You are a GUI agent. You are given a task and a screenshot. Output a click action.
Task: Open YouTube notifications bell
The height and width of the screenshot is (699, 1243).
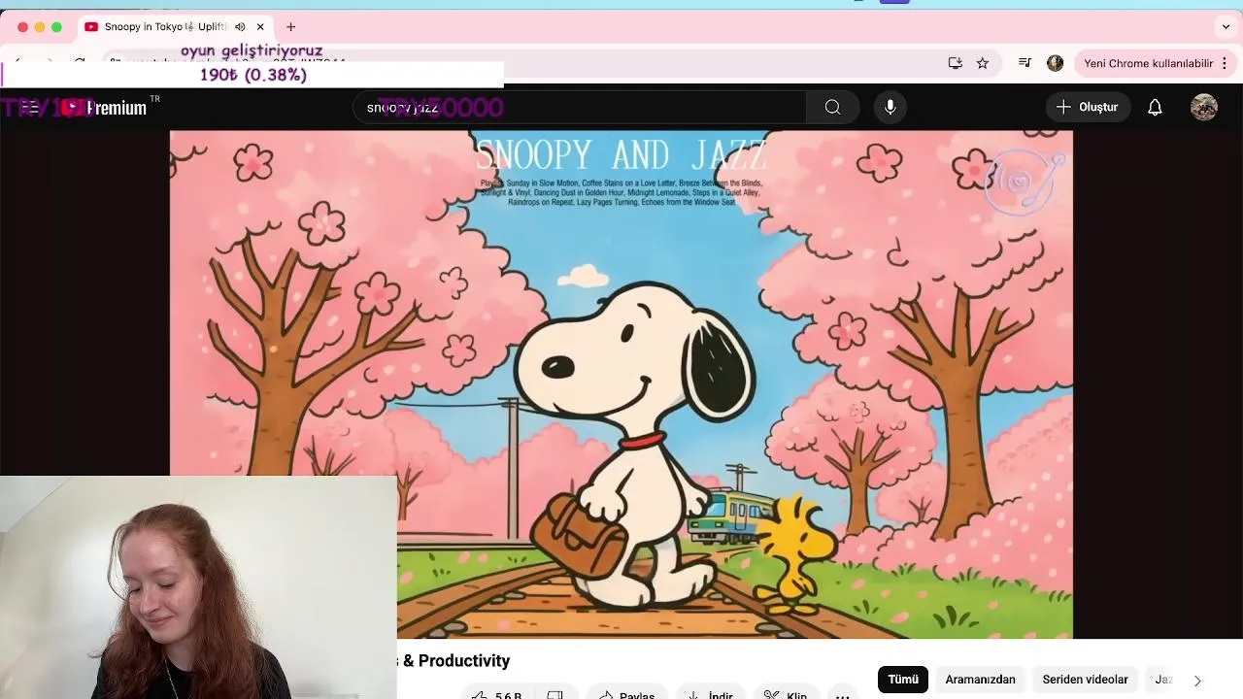pos(1155,107)
